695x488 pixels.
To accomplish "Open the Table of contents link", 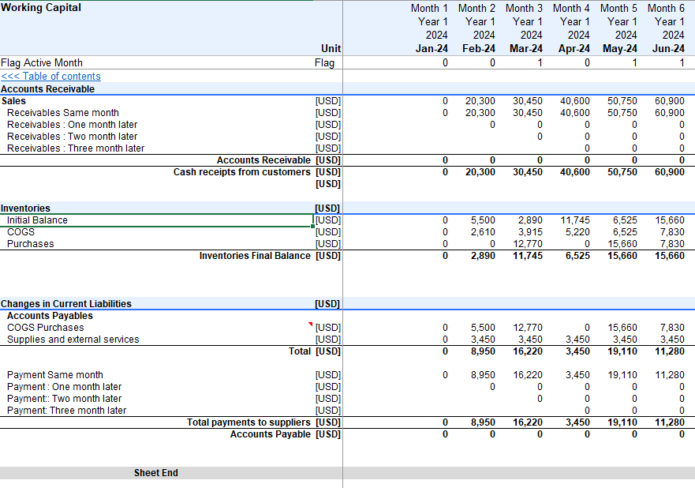I will tap(51, 77).
